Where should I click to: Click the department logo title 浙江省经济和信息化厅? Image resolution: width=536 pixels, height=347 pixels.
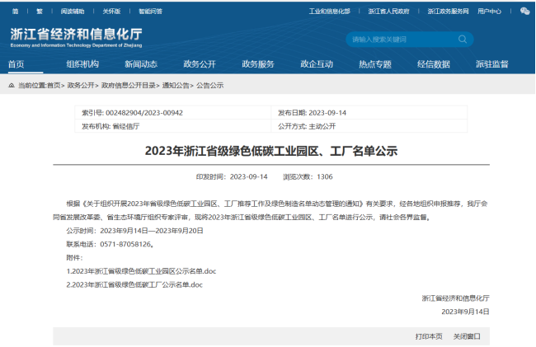click(x=75, y=35)
